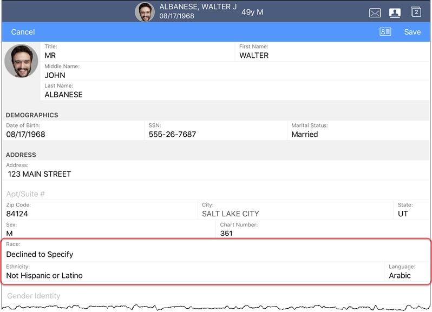Open the State selector showing UT

tap(411, 210)
